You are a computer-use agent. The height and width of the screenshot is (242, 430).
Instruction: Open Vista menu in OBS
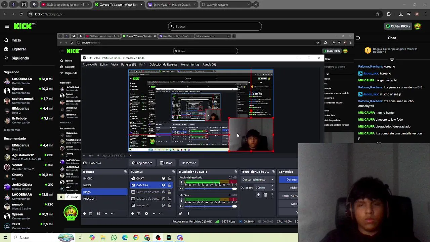coord(115,65)
